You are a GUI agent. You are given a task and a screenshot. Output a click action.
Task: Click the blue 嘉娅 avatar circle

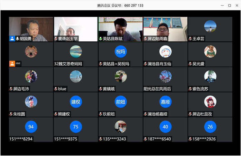pos(165,101)
